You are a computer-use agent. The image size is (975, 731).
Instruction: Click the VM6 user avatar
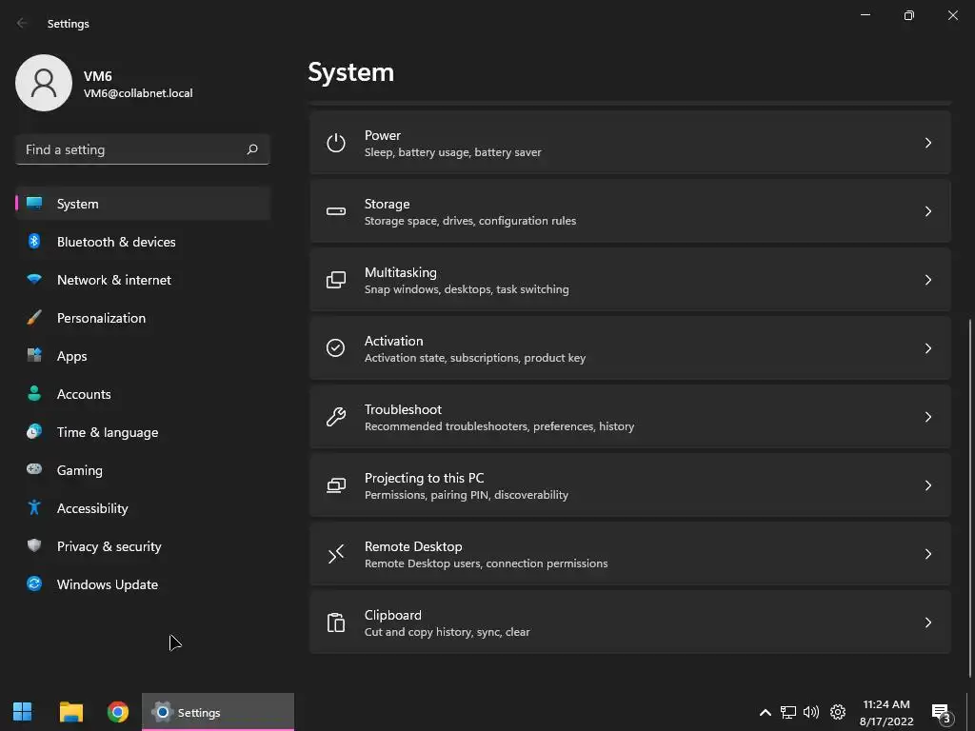pos(44,83)
